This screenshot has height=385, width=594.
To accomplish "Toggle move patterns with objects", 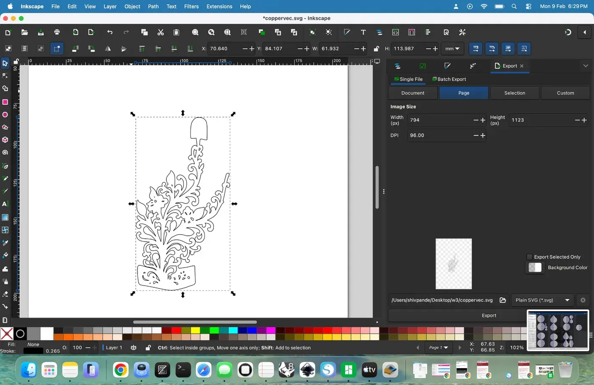I will coord(524,49).
